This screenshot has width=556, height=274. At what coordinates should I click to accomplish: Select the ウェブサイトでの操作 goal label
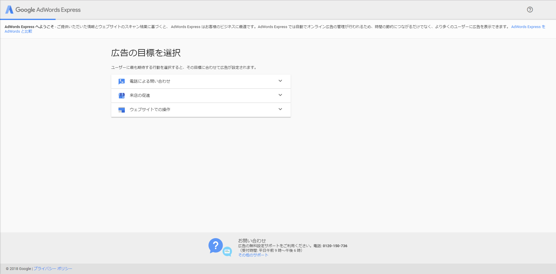click(150, 110)
